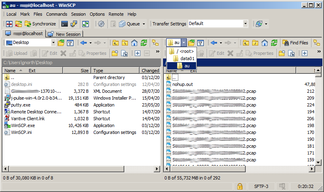Image resolution: width=324 pixels, height=192 pixels.
Task: Open local Desktop drive dropdown
Action: pos(53,43)
